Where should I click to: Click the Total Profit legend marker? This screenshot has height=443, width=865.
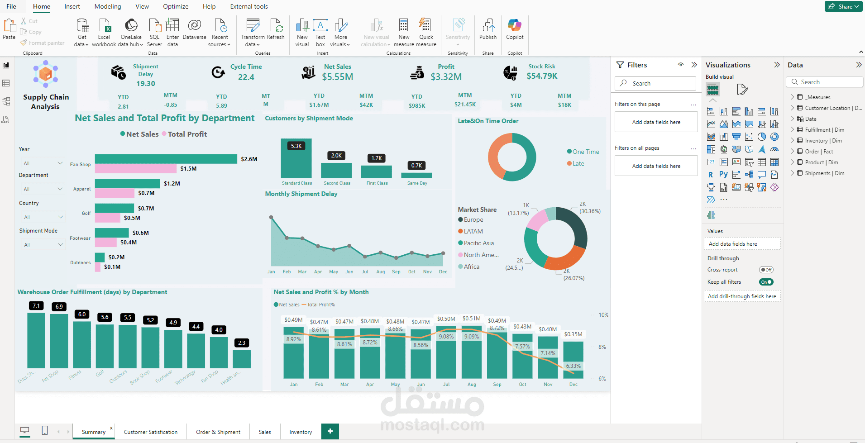click(164, 134)
